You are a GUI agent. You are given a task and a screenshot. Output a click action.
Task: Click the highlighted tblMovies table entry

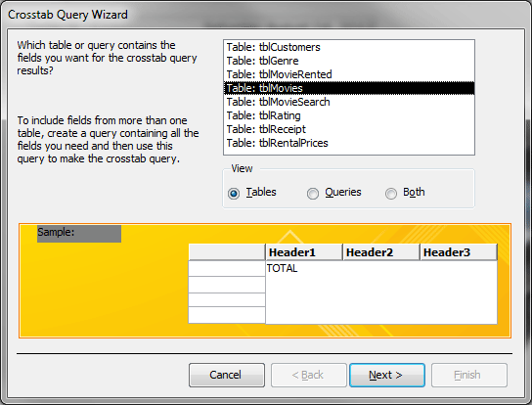(349, 88)
